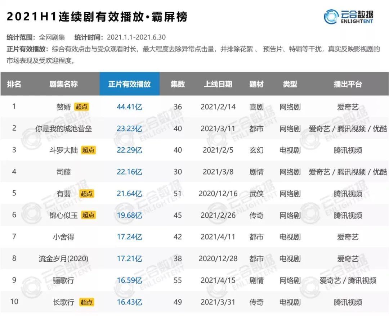The width and height of the screenshot is (389, 316).
Task: Click the 超点 badge next to 赘婿
Action: coord(82,107)
